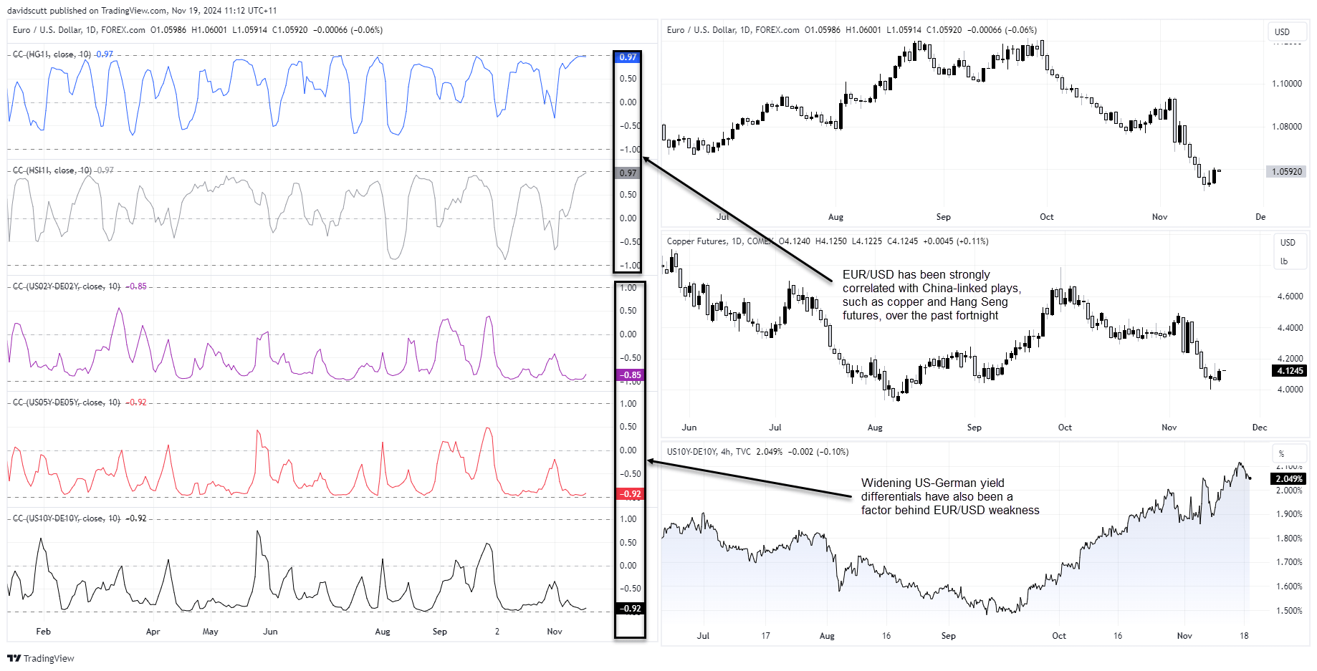This screenshot has height=671, width=1317.
Task: Click the Feb label on the correlation time axis
Action: click(44, 632)
